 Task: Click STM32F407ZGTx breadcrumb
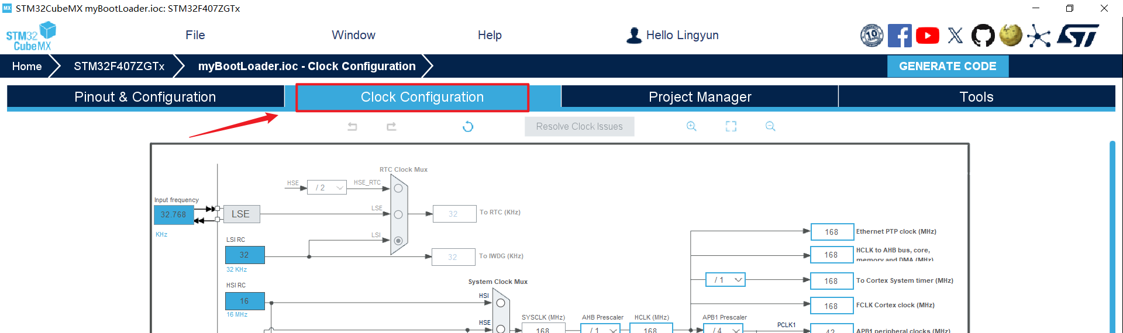tap(119, 66)
